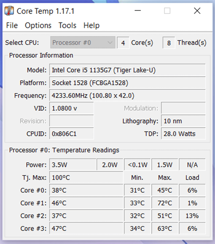The image size is (215, 244).
Task: Click the Power N/A cell
Action: point(192,165)
